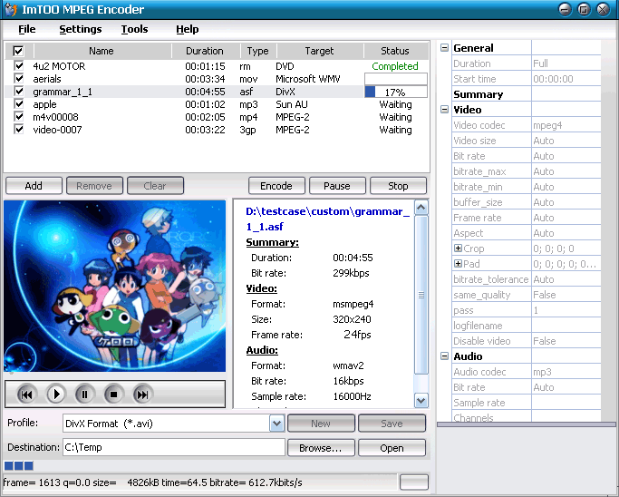Open the Tools menu
The height and width of the screenshot is (497, 619).
pos(134,29)
